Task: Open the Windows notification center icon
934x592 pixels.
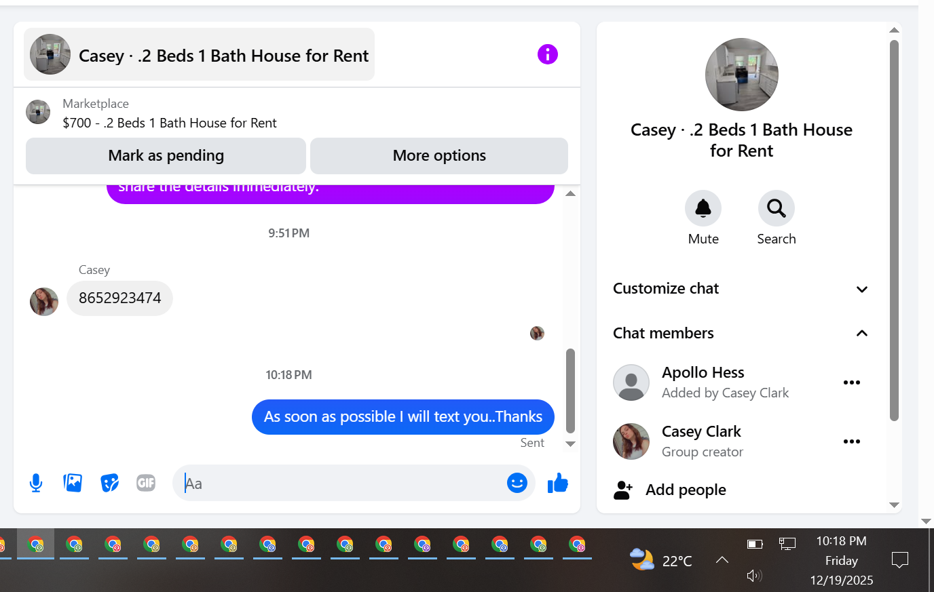Action: pyautogui.click(x=900, y=560)
